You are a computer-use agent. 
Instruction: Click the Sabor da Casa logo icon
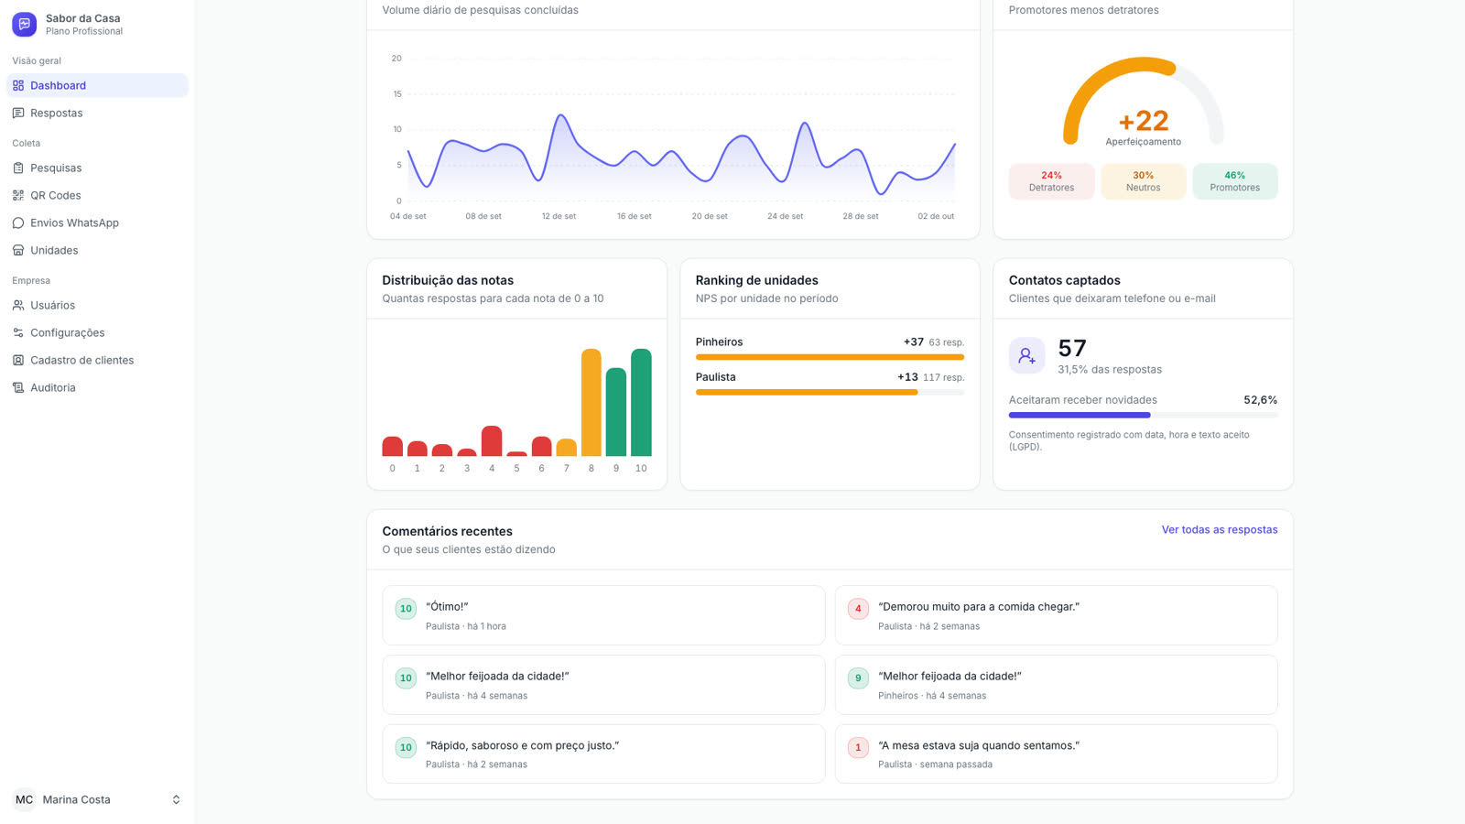click(x=24, y=24)
